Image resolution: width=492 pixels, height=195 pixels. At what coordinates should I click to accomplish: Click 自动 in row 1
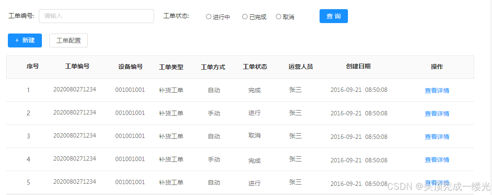coord(214,90)
